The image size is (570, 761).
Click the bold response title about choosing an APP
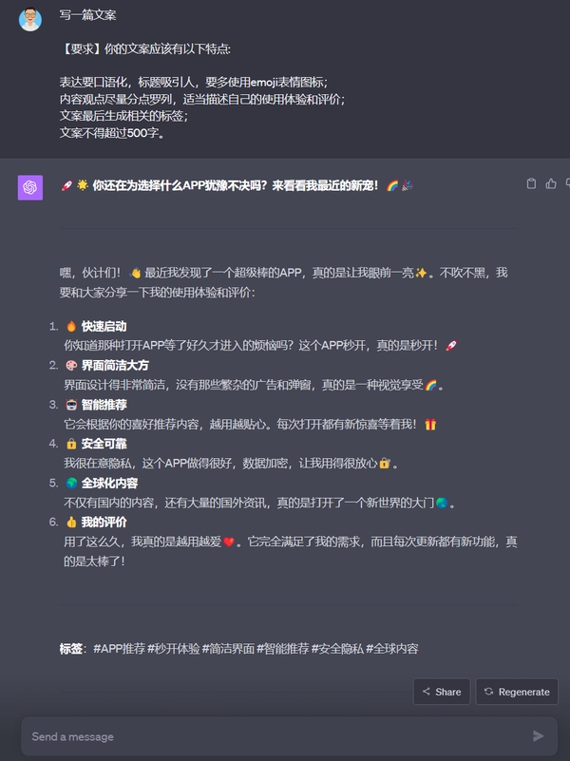pyautogui.click(x=236, y=185)
